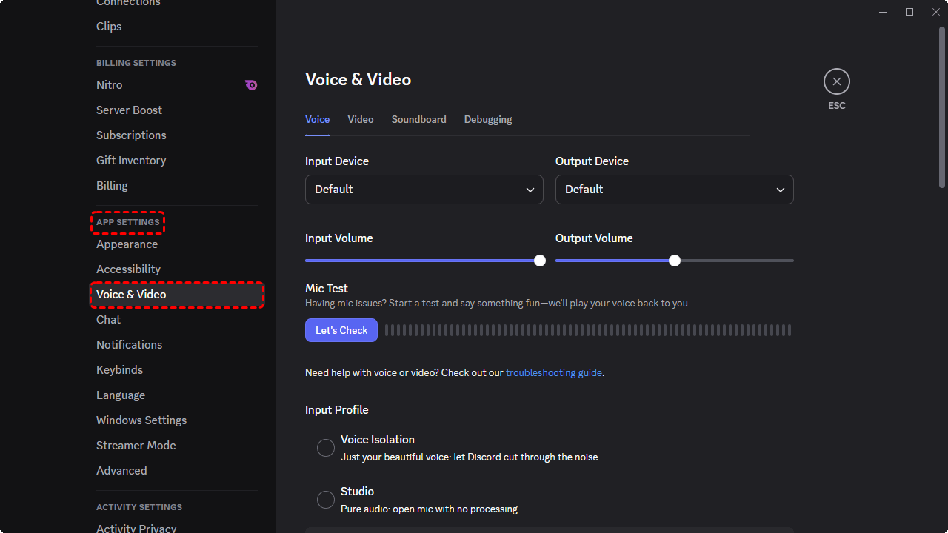Open Appearance settings in the sidebar
Image resolution: width=948 pixels, height=533 pixels.
click(127, 244)
